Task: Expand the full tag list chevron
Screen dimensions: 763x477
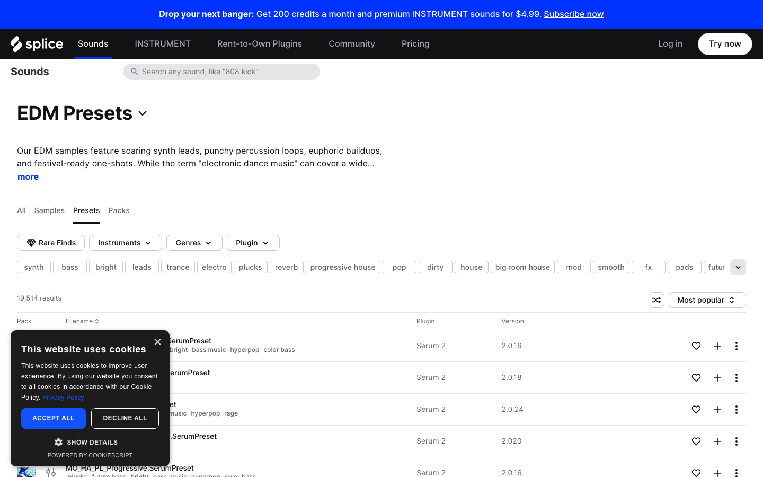Action: pyautogui.click(x=738, y=267)
